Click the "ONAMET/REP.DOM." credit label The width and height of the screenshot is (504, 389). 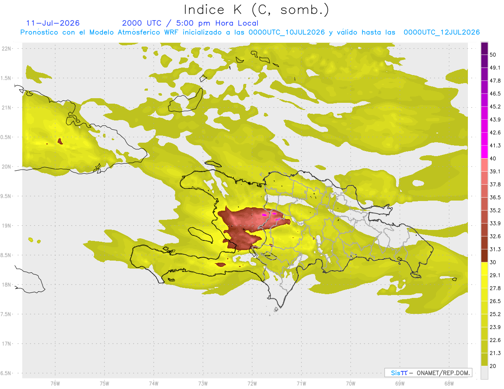point(444,373)
